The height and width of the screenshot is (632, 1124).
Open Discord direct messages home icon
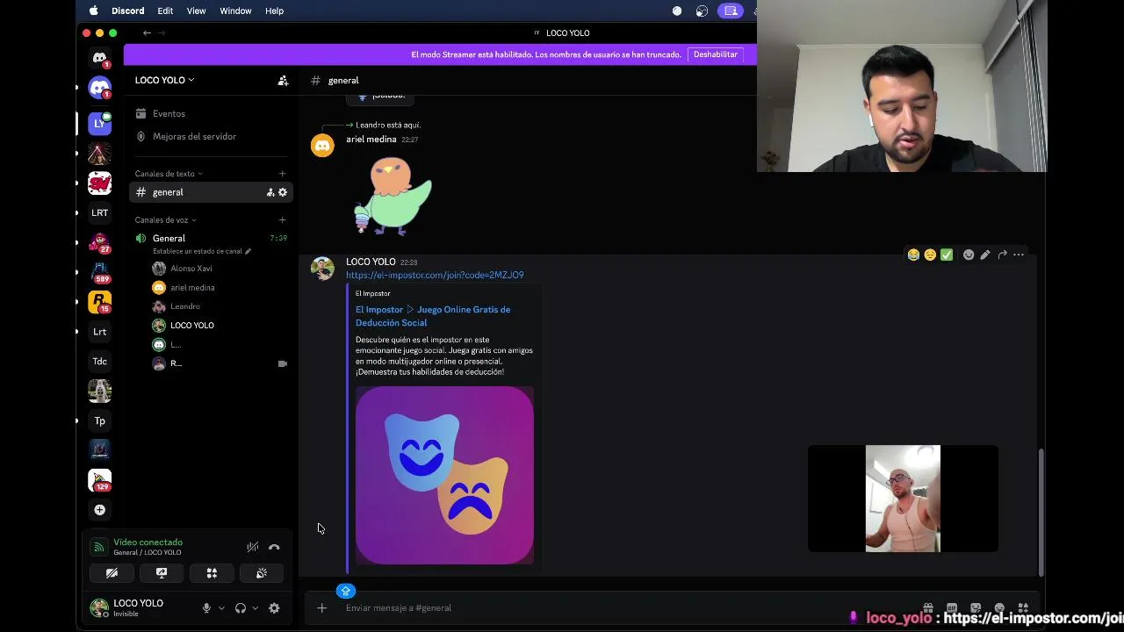tap(100, 58)
